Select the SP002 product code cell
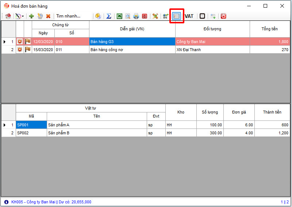 [31, 133]
